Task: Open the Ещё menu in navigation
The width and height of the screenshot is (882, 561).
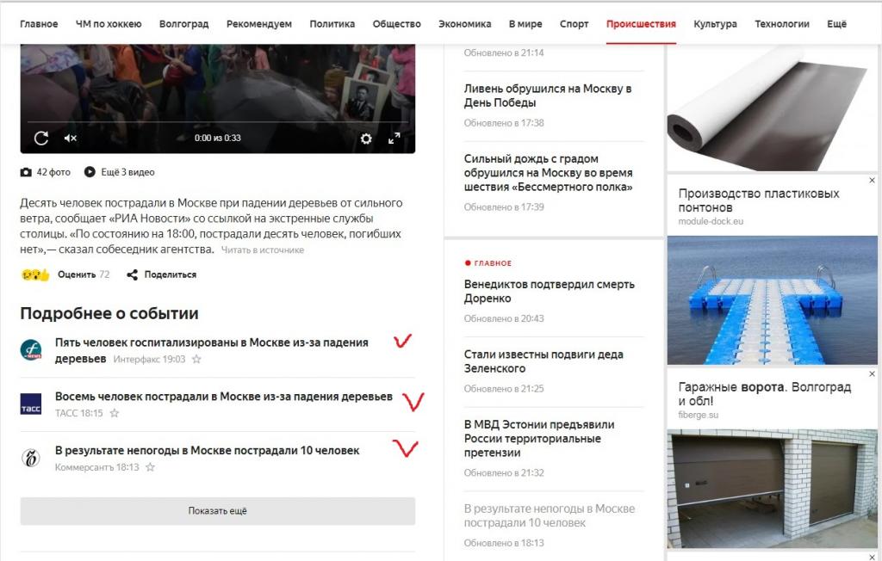Action: coord(836,24)
